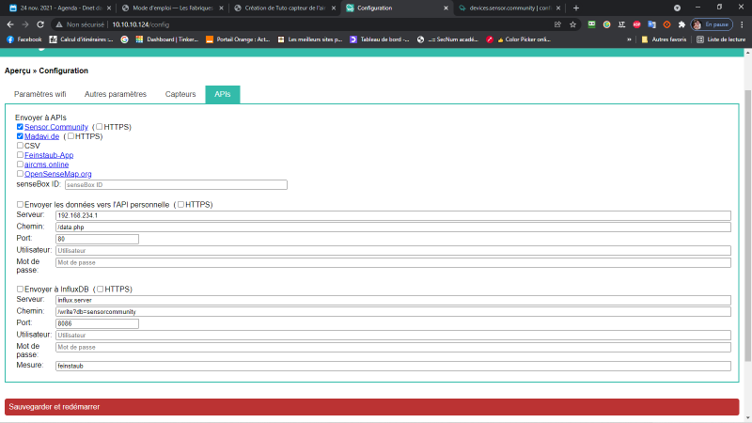The width and height of the screenshot is (752, 423).
Task: Switch to the 'devices.sensor.community' tab
Action: click(509, 8)
